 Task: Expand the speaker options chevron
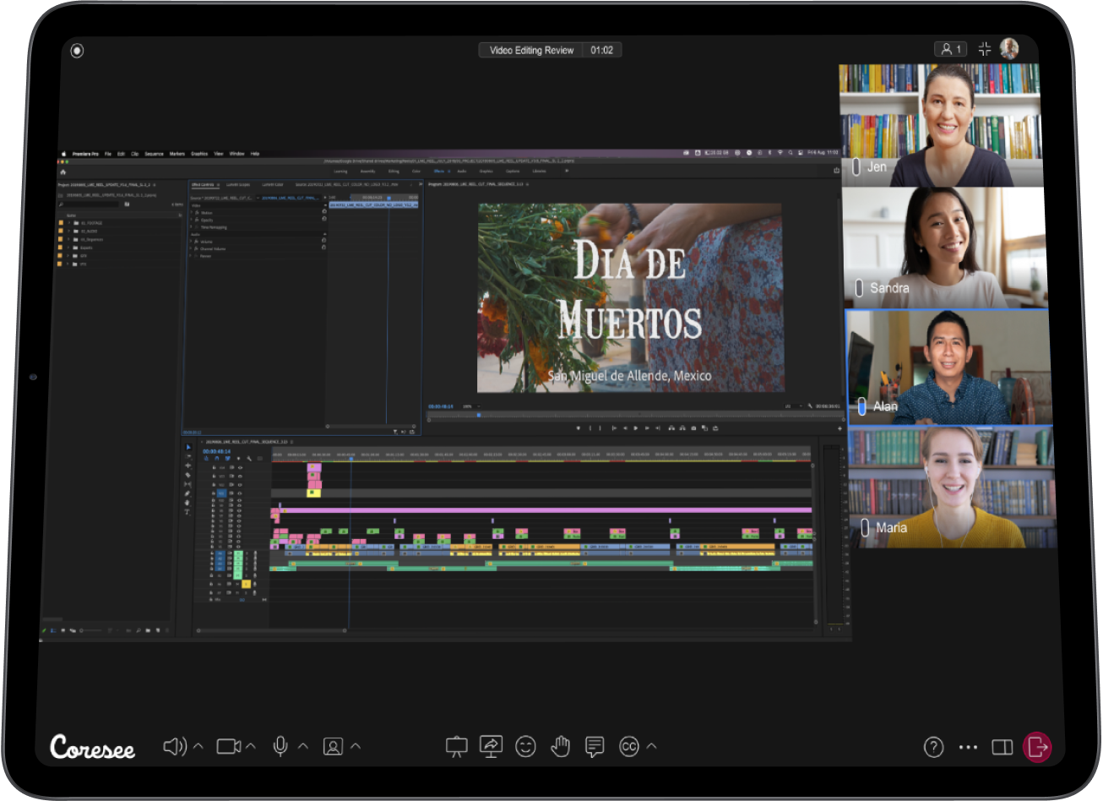(198, 746)
